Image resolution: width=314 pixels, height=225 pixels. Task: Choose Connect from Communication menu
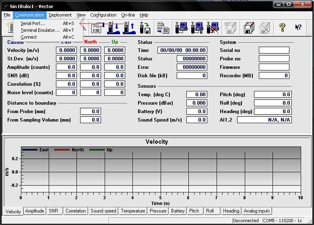(48, 37)
